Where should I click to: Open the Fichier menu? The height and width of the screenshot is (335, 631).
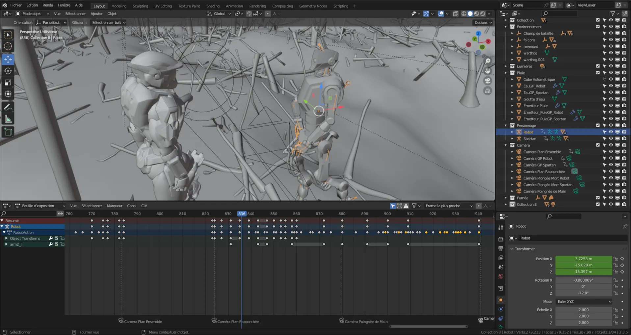point(15,5)
